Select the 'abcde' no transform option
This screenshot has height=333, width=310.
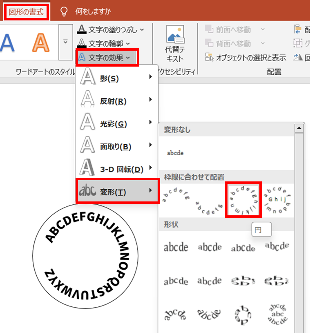[175, 153]
